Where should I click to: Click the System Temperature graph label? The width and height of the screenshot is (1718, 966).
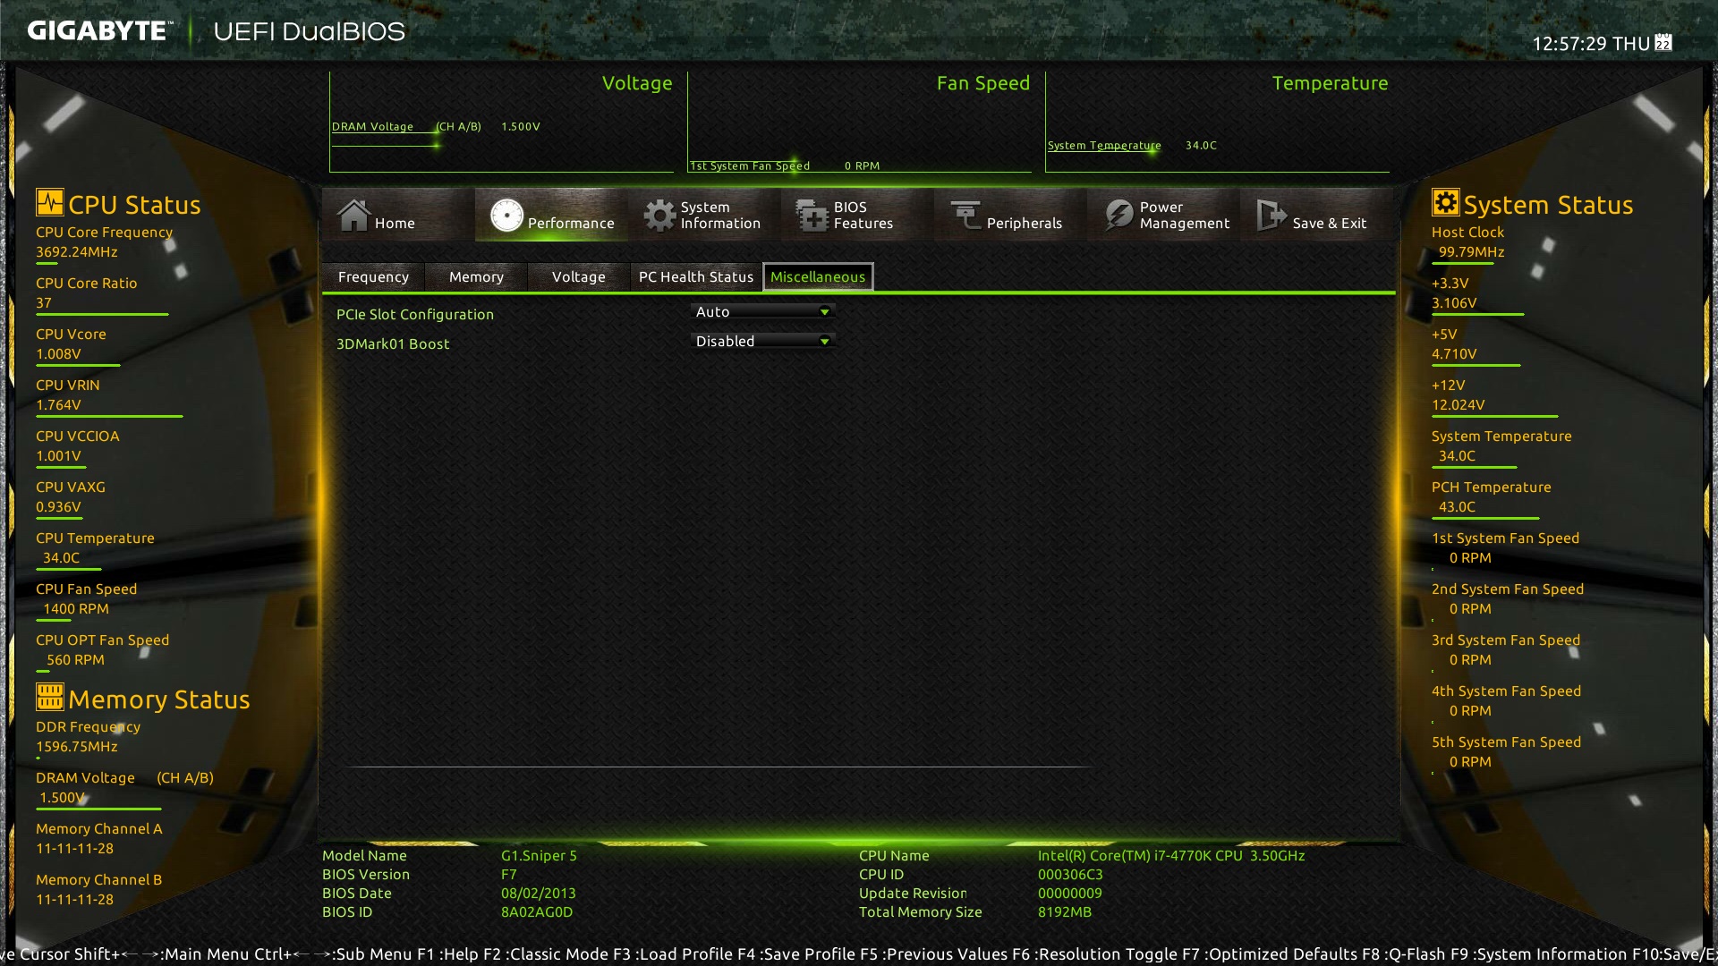pos(1104,146)
